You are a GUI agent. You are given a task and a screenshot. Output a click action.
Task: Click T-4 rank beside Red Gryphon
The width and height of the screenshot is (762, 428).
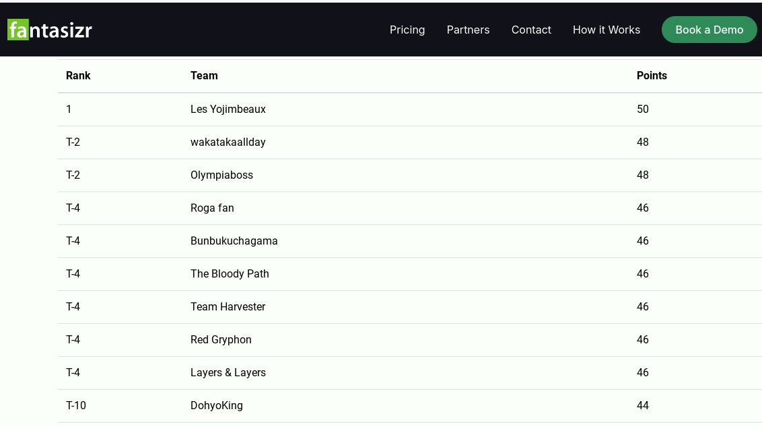(x=73, y=340)
